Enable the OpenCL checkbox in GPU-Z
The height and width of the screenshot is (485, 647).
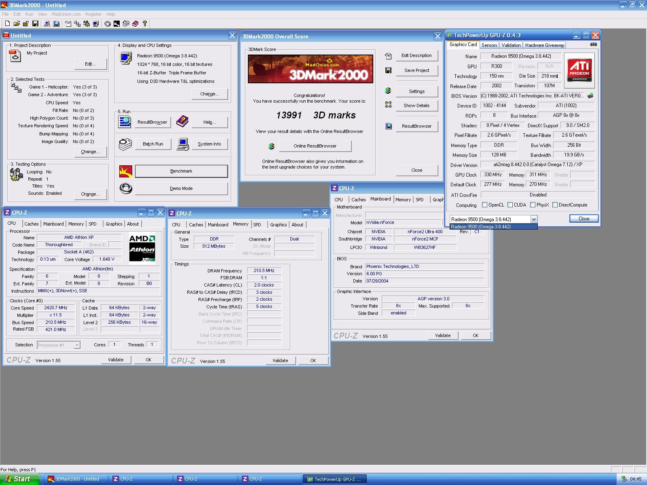[484, 205]
